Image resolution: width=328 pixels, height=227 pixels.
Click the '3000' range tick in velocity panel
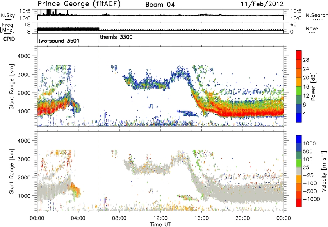24,159
